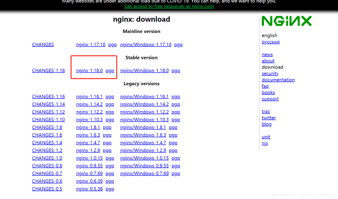Screen dimensions: 338x199
Task: Click the NGINX logo
Action: pos(287,21)
